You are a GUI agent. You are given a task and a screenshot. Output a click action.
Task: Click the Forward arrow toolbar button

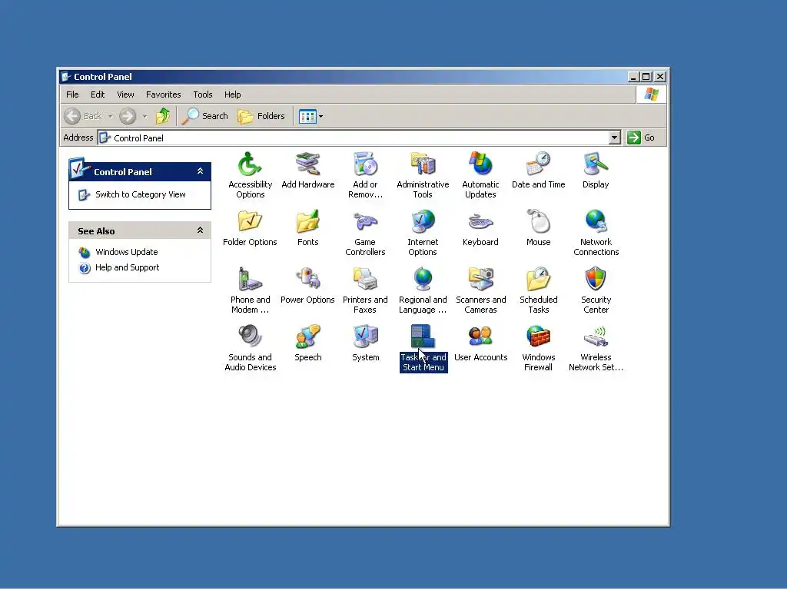[x=128, y=117]
